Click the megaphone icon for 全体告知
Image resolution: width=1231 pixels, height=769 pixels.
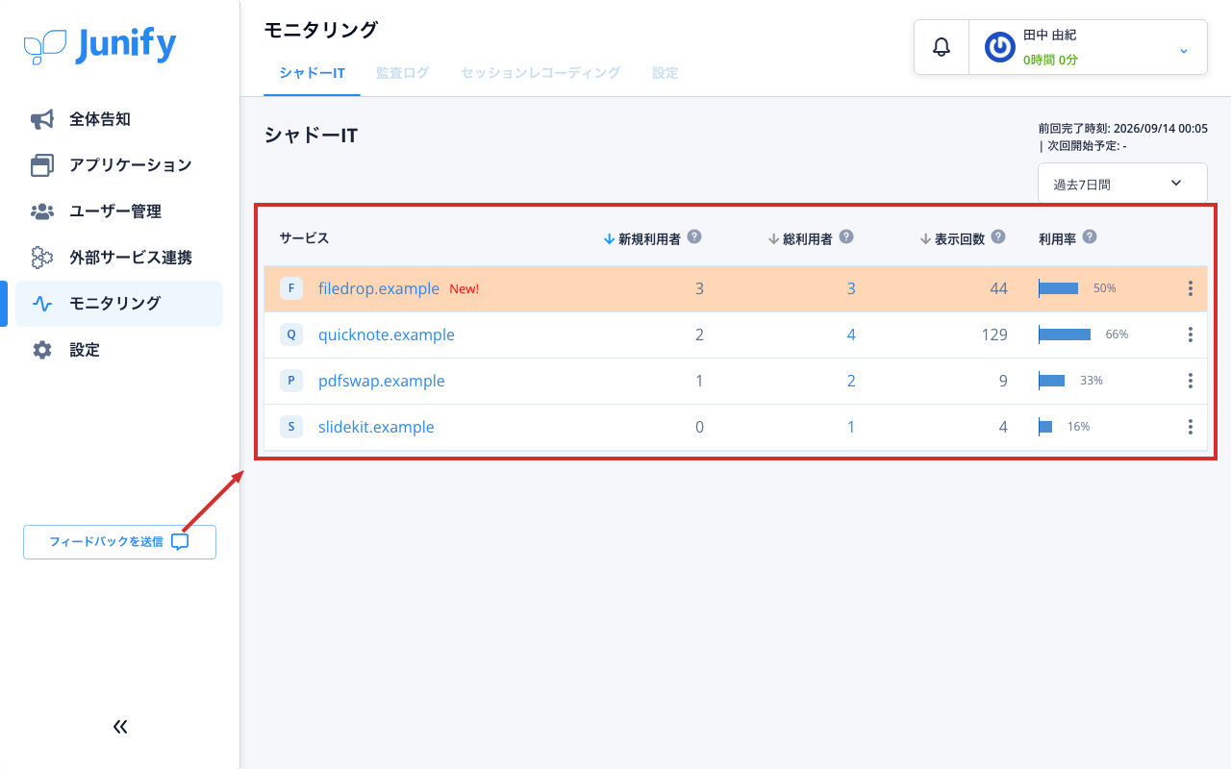point(42,119)
